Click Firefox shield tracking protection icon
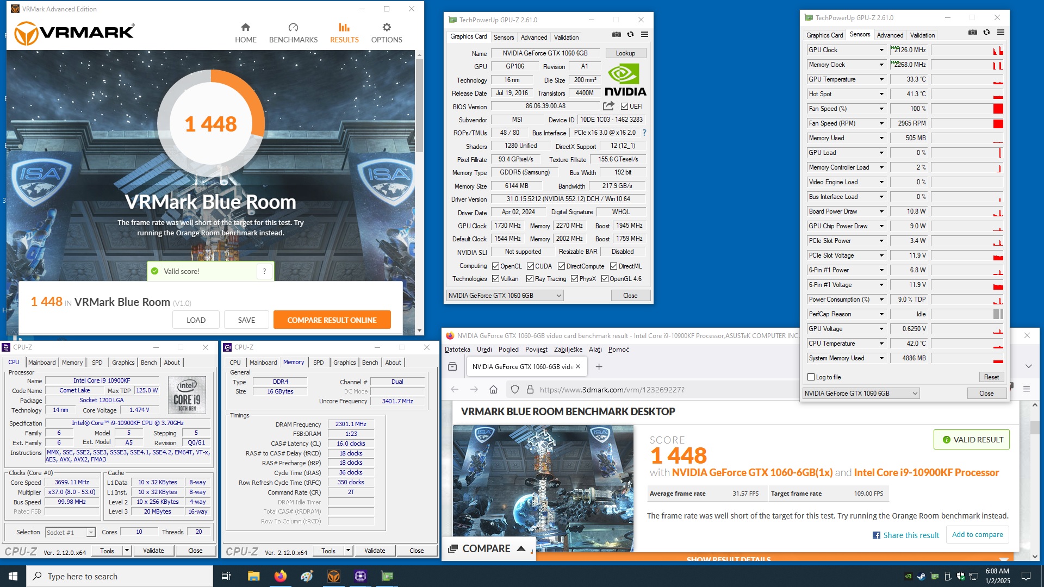1044x587 pixels. [x=515, y=389]
